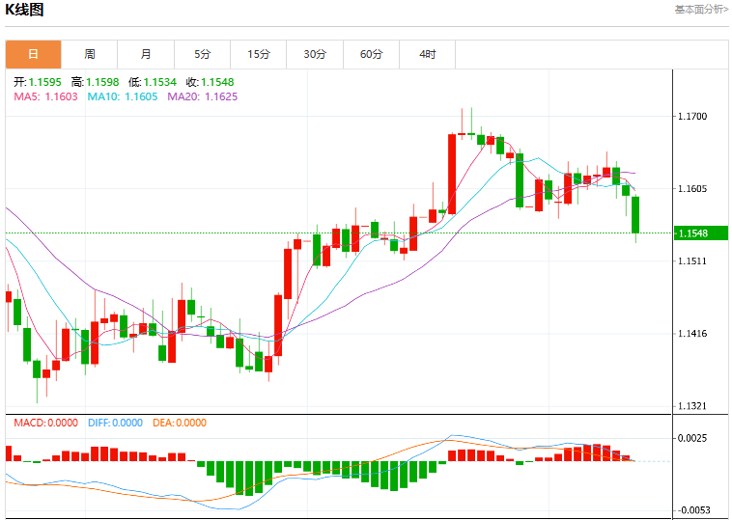Switch to the 月 monthly tab
Viewport: 732px width, 520px height.
click(x=146, y=54)
